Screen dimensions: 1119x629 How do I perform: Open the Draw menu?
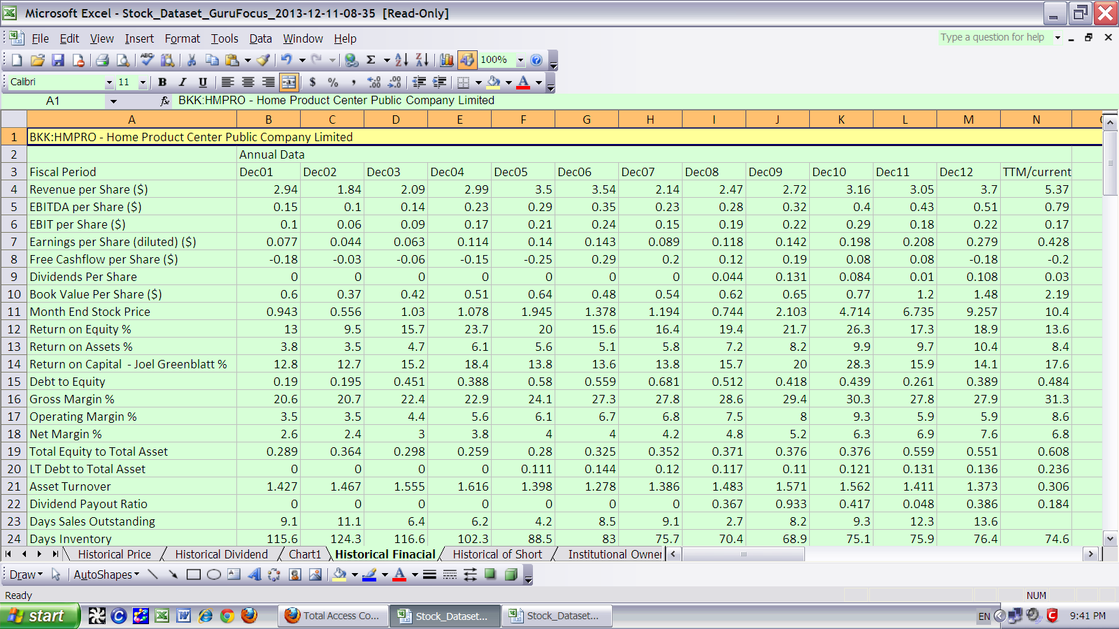click(26, 574)
